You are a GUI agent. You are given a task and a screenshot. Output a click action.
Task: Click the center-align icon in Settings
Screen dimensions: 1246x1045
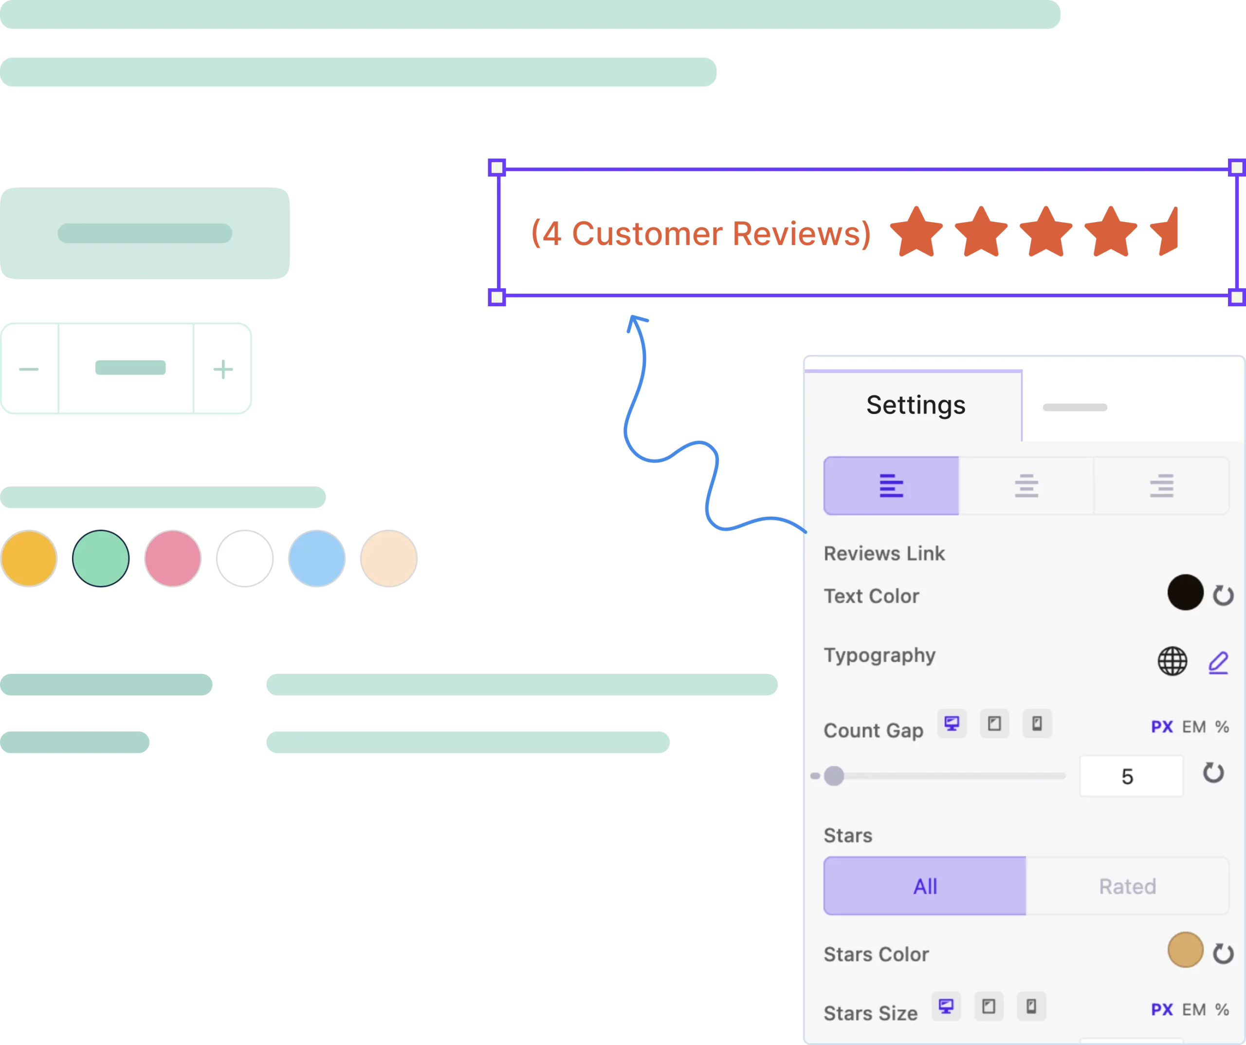[1026, 485]
